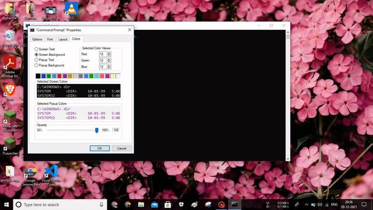Open the Mail app on the taskbar
Viewport: 373px width, 210px height.
coord(154,205)
